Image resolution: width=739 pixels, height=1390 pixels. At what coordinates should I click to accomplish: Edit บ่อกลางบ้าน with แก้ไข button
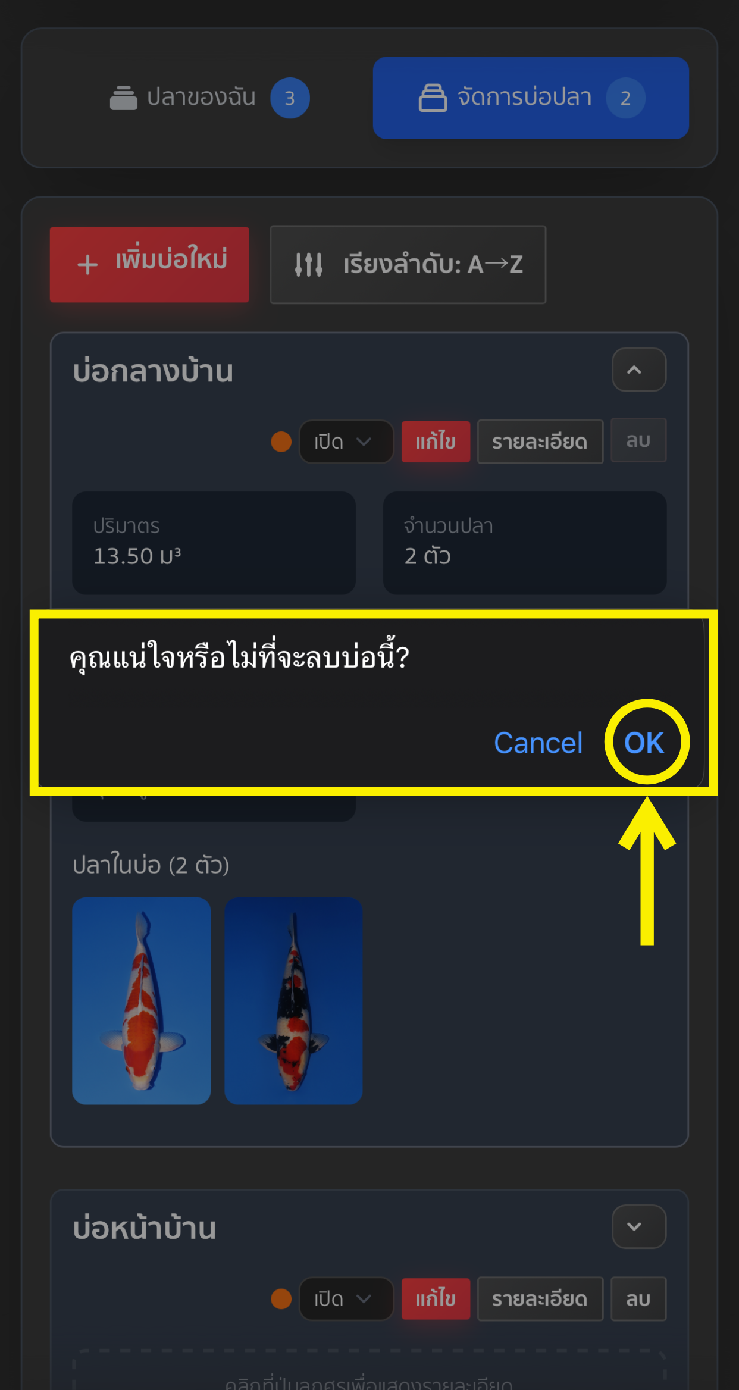pos(436,442)
